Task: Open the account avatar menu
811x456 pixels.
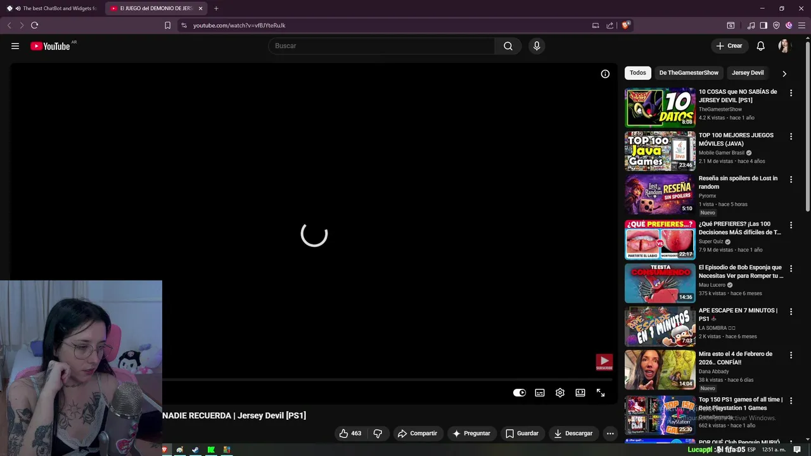Action: [x=784, y=46]
